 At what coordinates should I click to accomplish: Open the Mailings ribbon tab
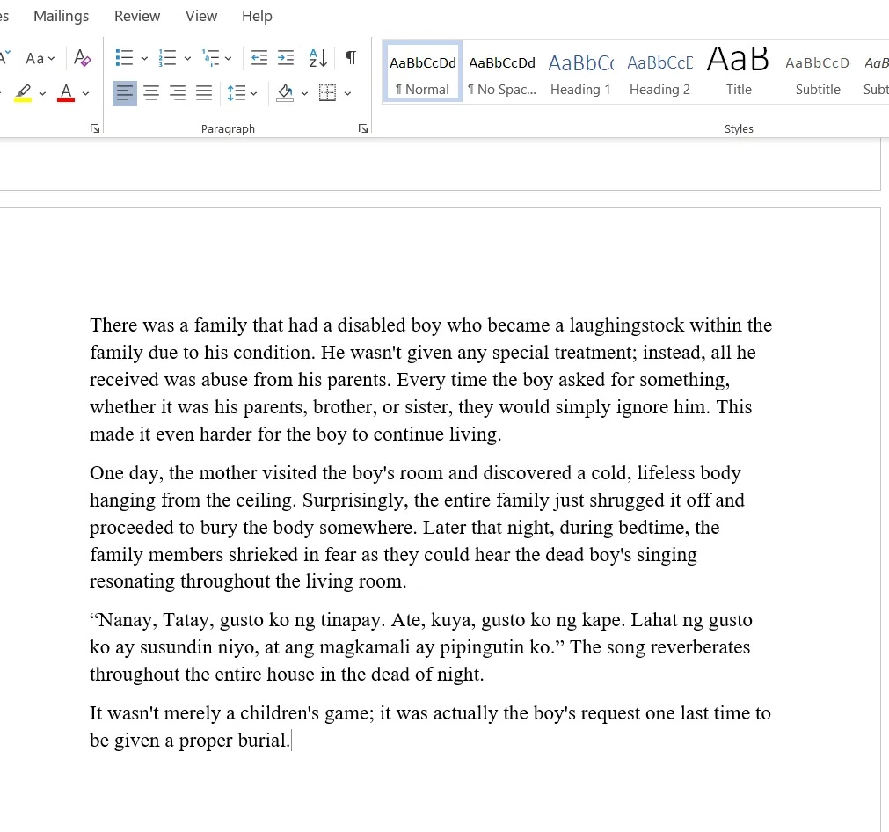tap(62, 16)
